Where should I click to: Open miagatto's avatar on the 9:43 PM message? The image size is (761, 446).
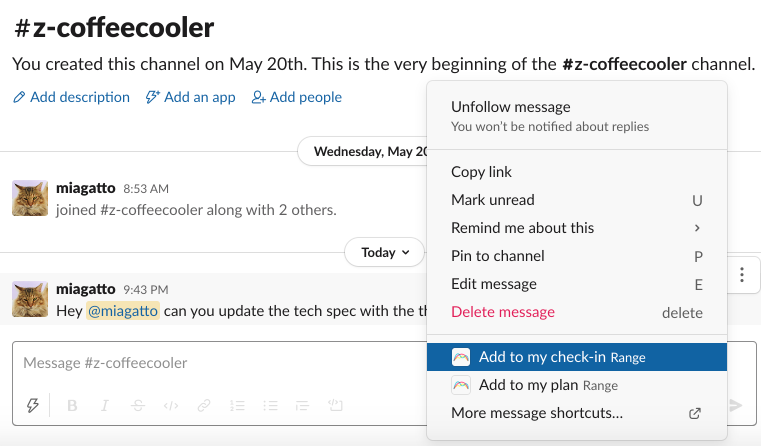(30, 299)
